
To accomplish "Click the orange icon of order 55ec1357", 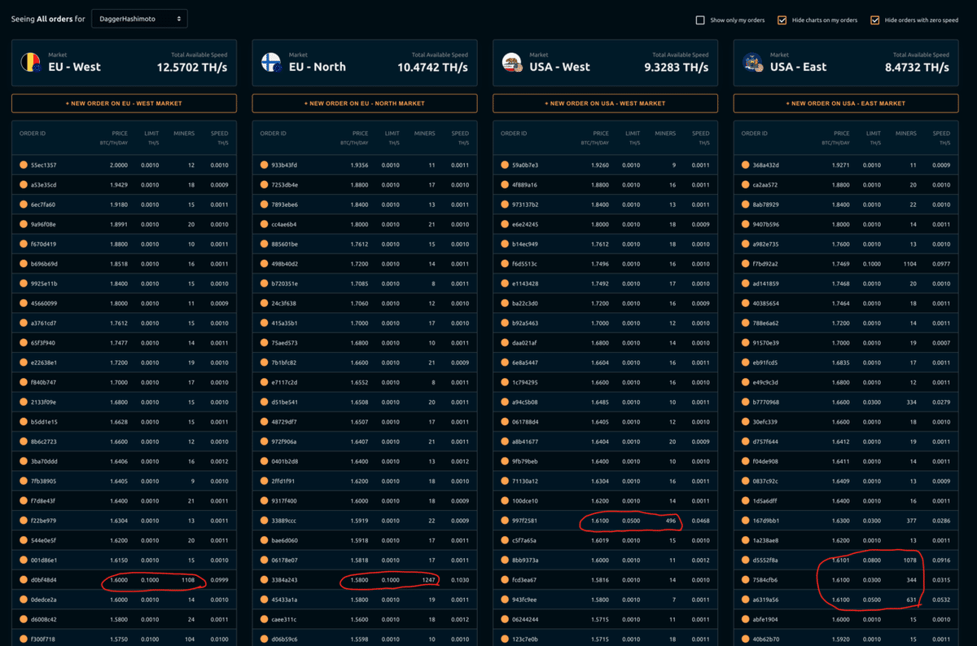I will coord(24,165).
